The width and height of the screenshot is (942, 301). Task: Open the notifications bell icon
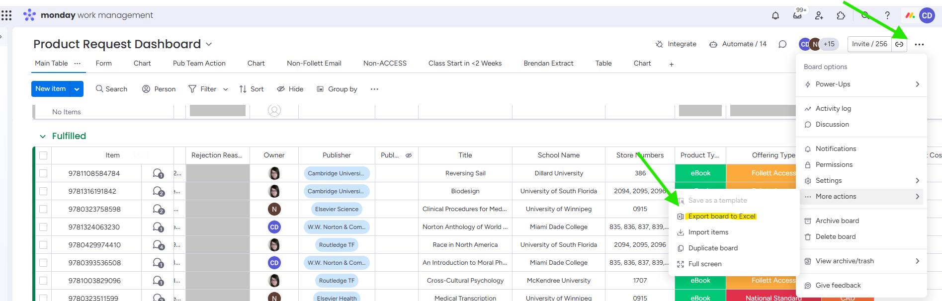(775, 15)
